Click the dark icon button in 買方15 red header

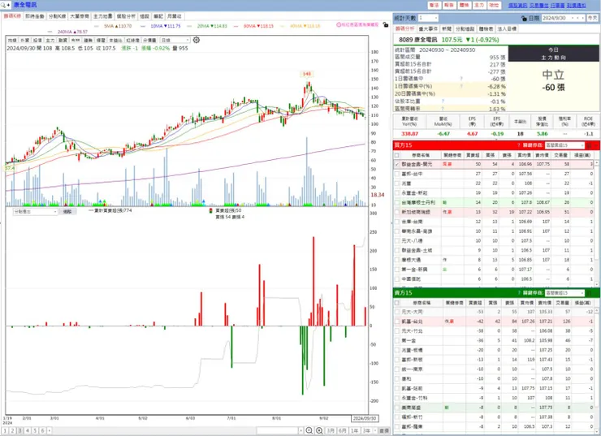click(x=589, y=145)
